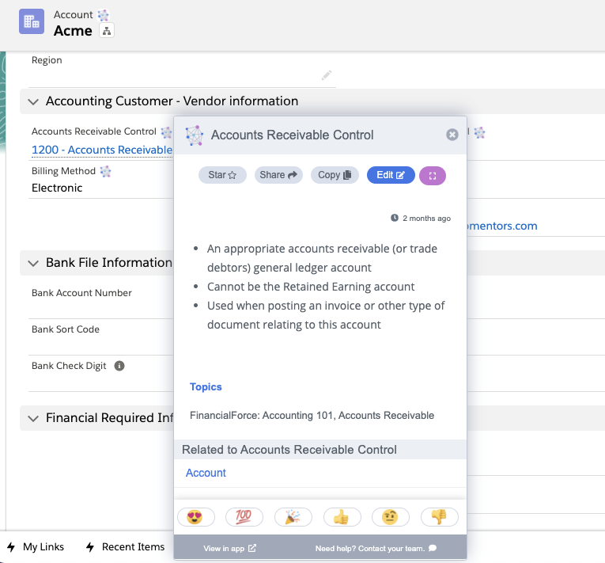Open Recent Items in utility bar
This screenshot has width=605, height=563.
tap(126, 547)
